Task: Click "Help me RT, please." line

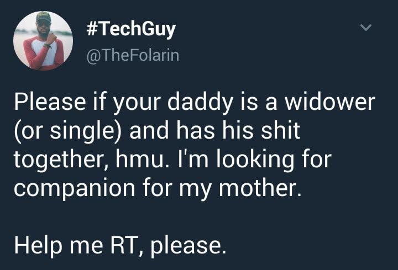Action: coord(120,245)
